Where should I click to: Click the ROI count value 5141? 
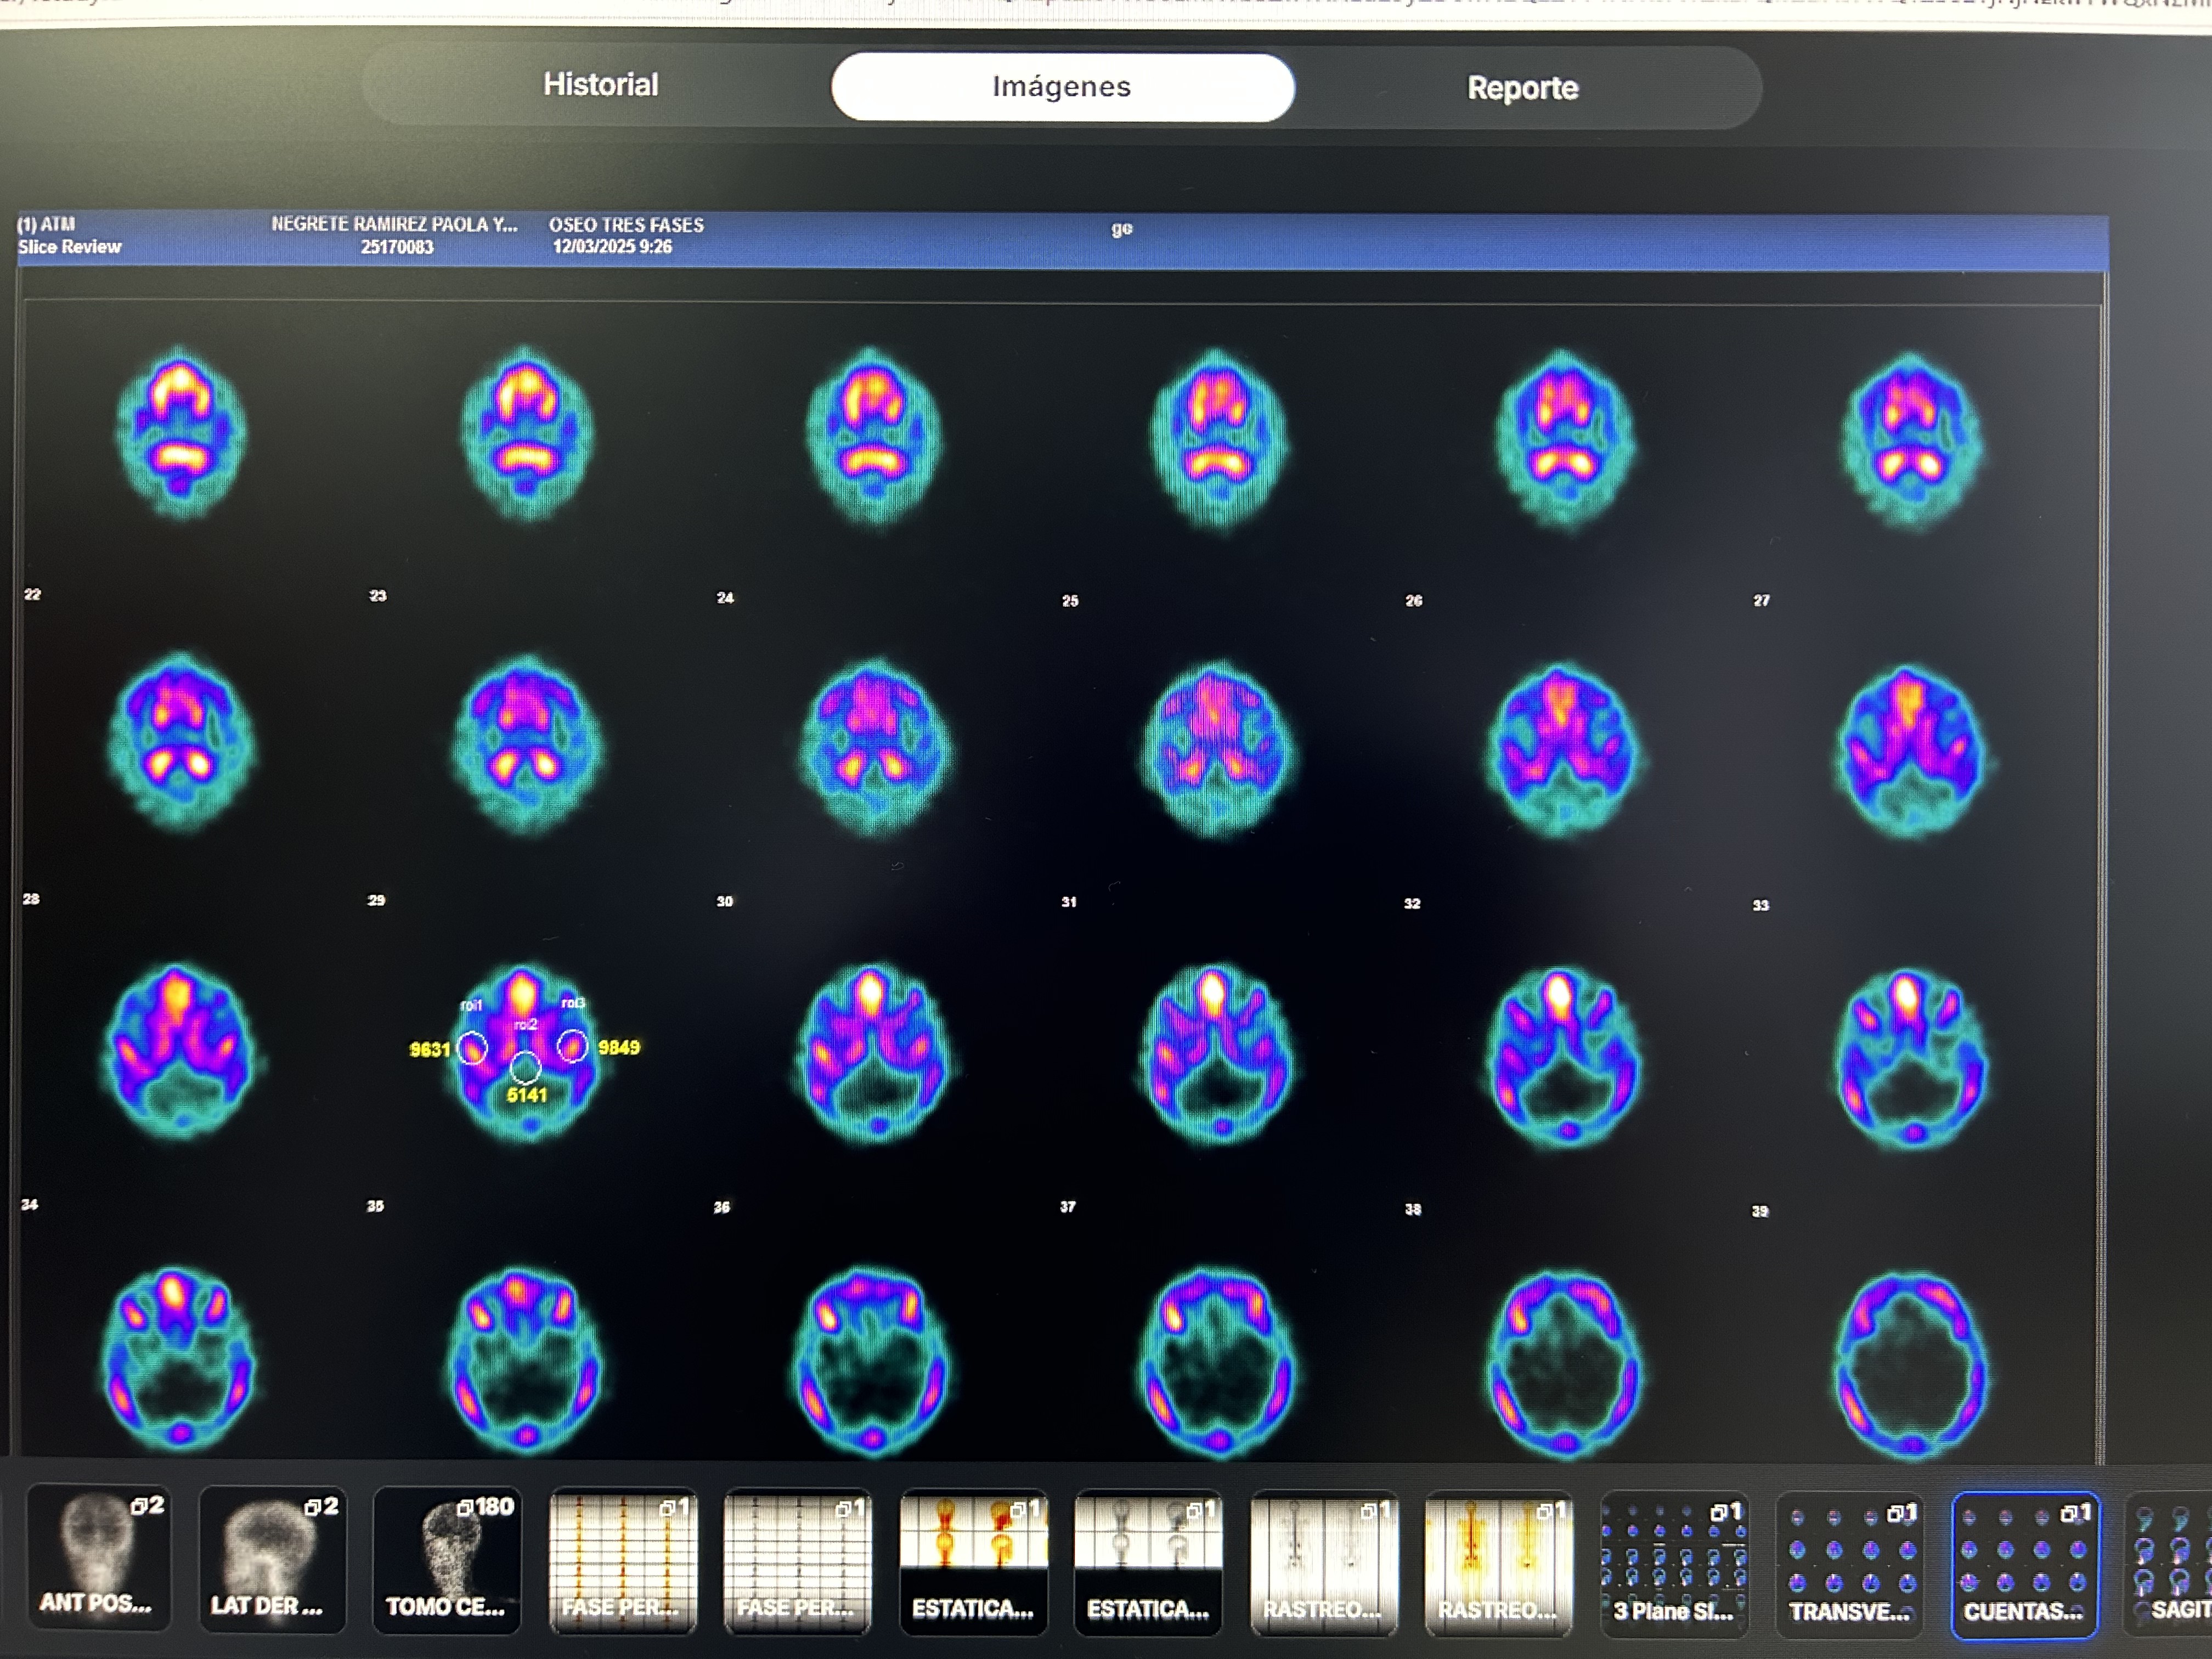tap(527, 1095)
